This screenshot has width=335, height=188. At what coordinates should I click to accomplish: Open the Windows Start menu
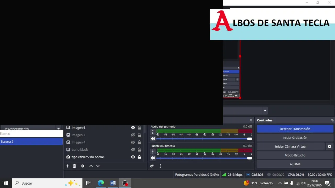point(6,183)
